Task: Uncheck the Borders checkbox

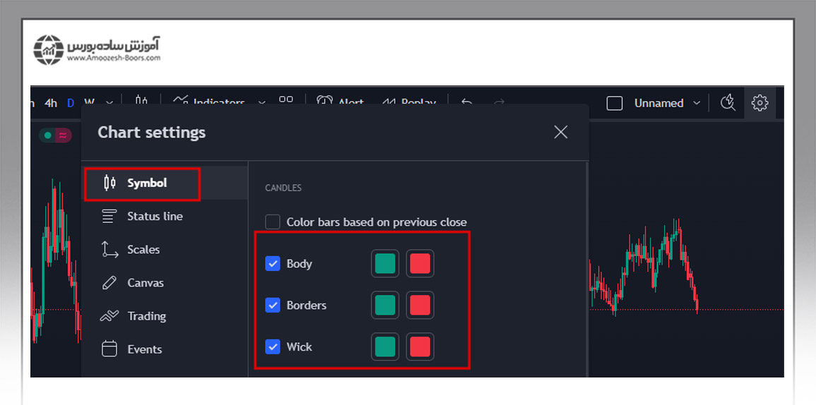Action: (273, 306)
